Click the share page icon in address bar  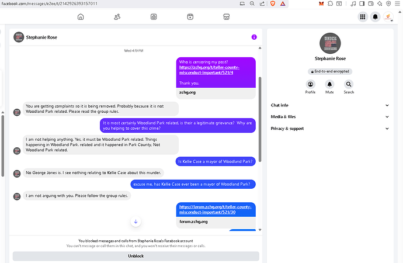point(262,4)
